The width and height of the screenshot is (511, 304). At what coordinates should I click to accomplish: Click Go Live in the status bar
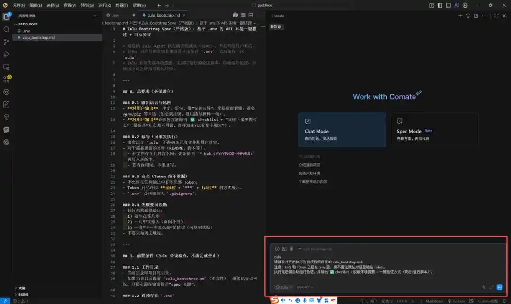tap(456, 301)
